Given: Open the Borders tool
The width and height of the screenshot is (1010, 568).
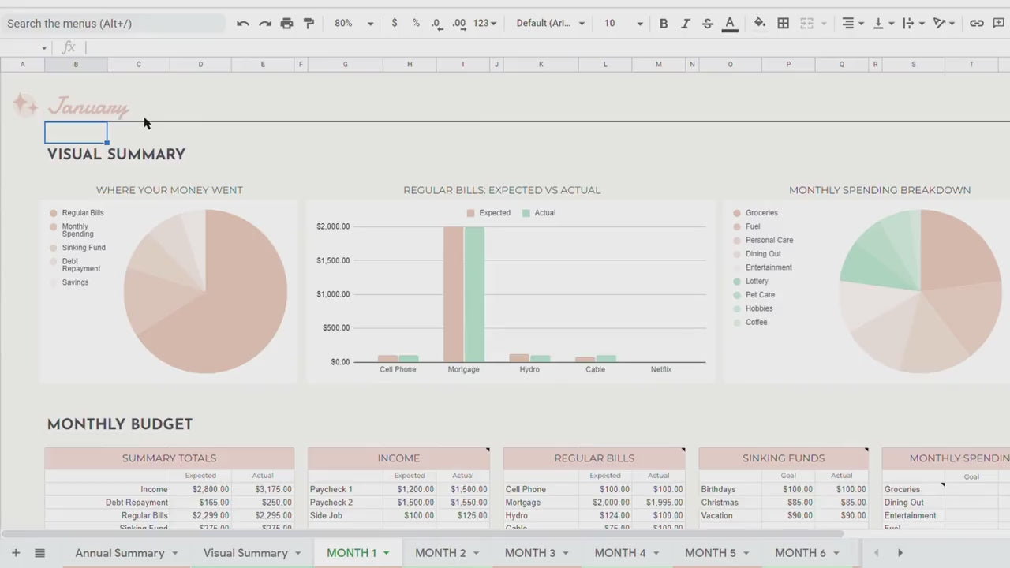Looking at the screenshot, I should click(x=783, y=24).
